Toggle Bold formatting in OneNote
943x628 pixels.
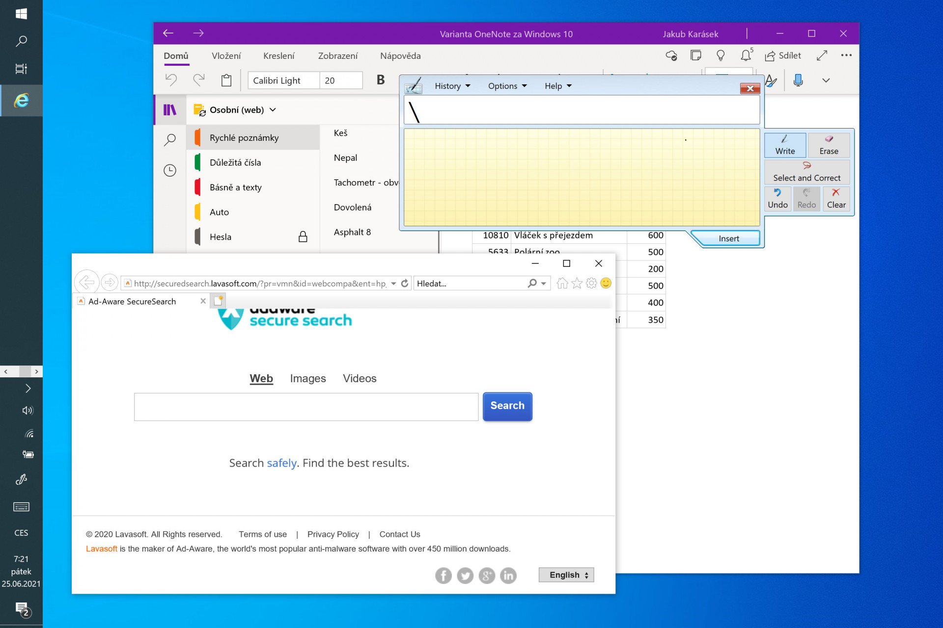pos(381,80)
